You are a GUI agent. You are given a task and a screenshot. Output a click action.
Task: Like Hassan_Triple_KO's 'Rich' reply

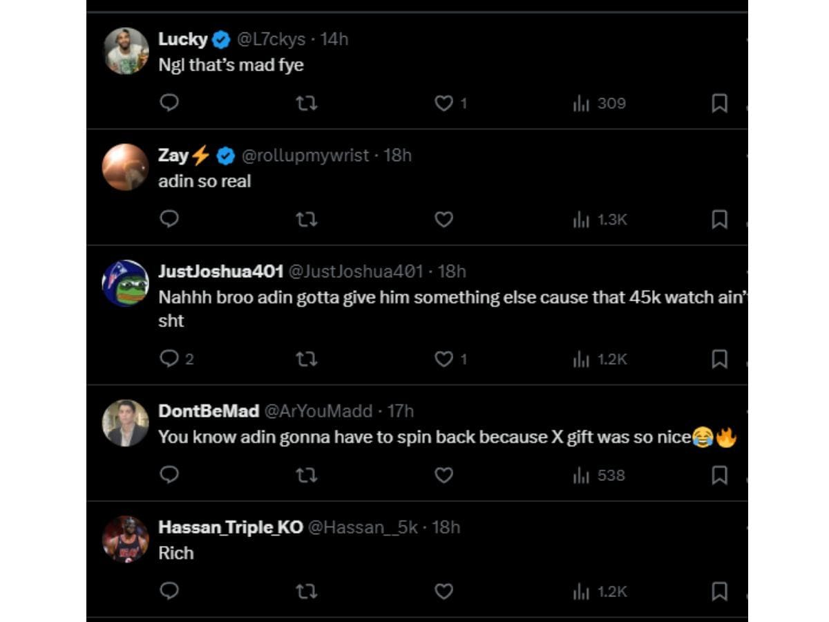coord(444,592)
